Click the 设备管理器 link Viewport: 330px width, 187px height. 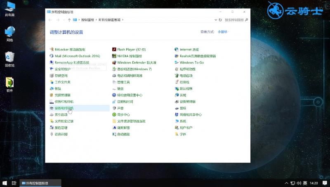(x=188, y=102)
